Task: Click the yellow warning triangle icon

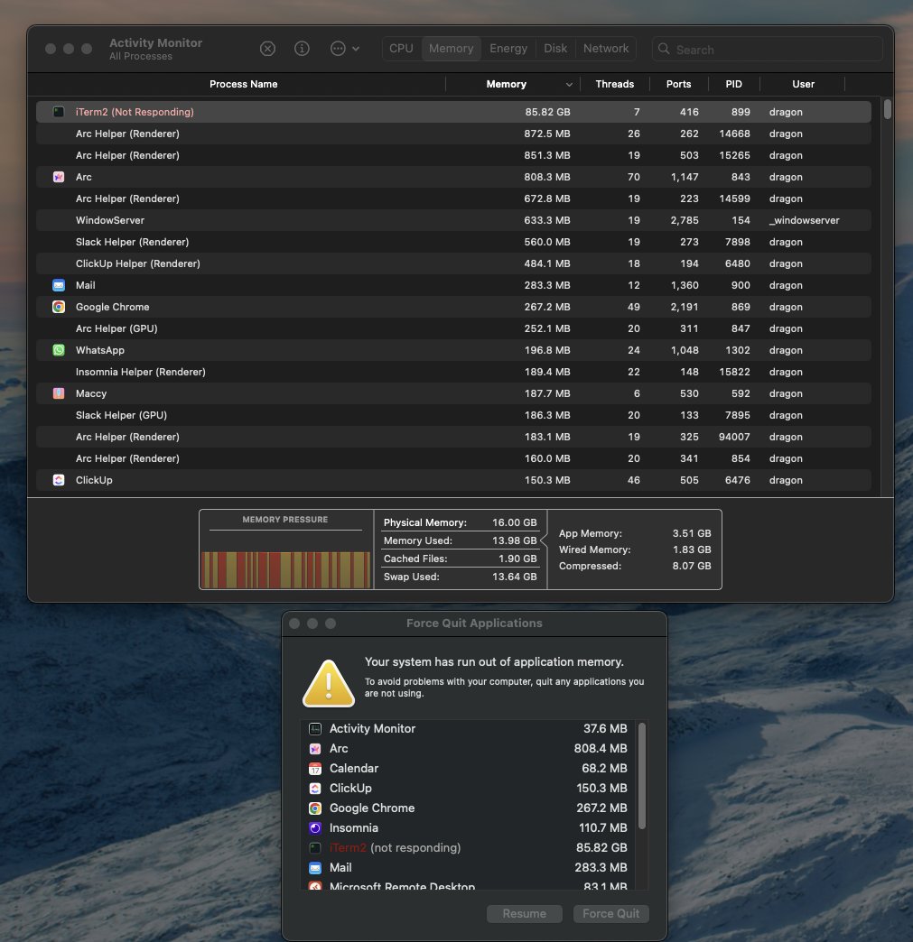Action: 329,683
